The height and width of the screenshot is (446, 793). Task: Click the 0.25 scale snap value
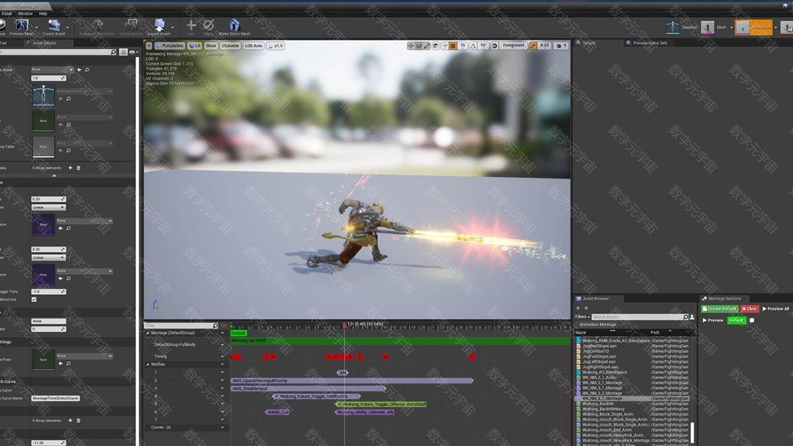(x=545, y=46)
